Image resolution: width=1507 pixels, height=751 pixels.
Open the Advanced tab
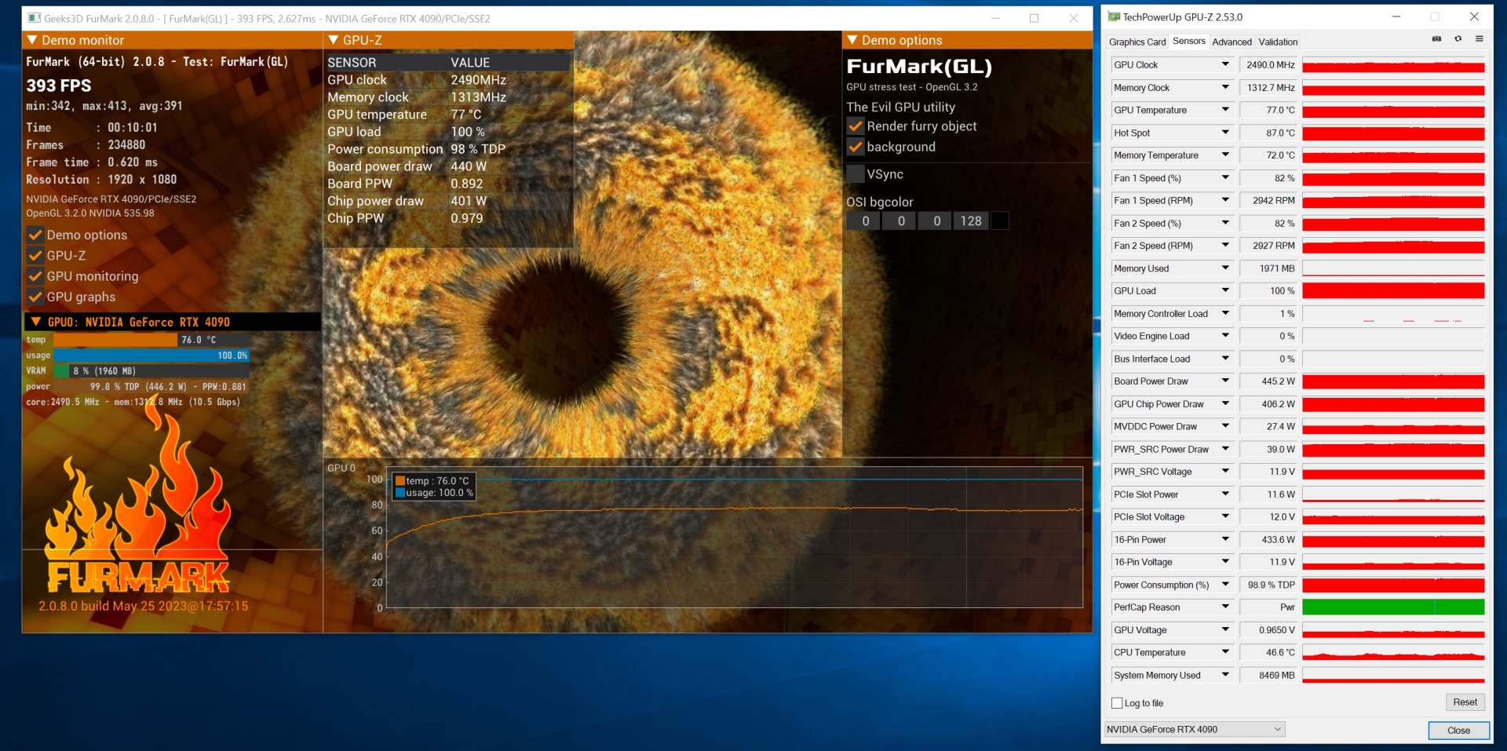click(1232, 42)
